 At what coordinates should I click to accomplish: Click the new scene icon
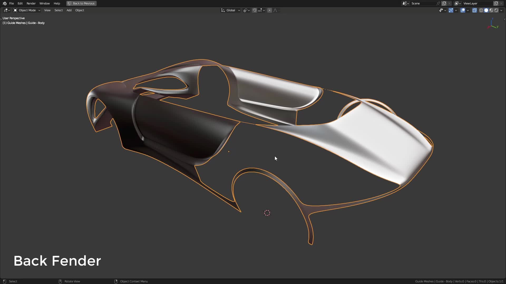pos(444,3)
